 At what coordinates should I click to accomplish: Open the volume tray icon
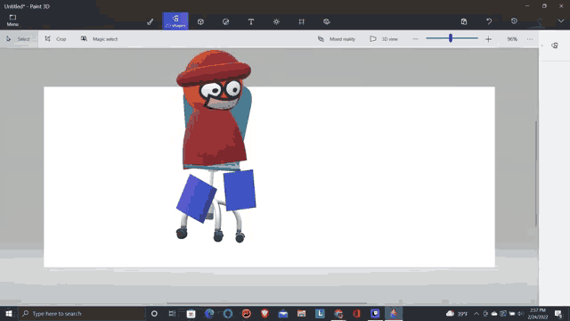(x=520, y=314)
